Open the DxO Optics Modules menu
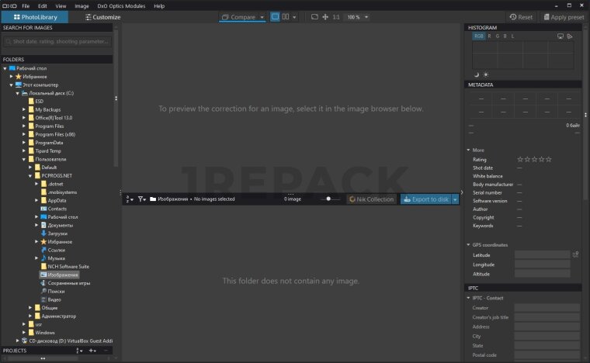This screenshot has width=590, height=363. coord(120,5)
